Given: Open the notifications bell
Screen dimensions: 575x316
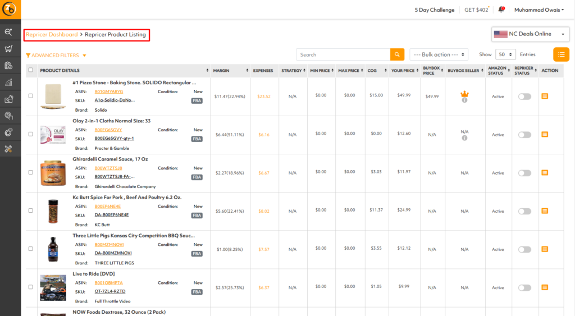Looking at the screenshot, I should pos(501,10).
